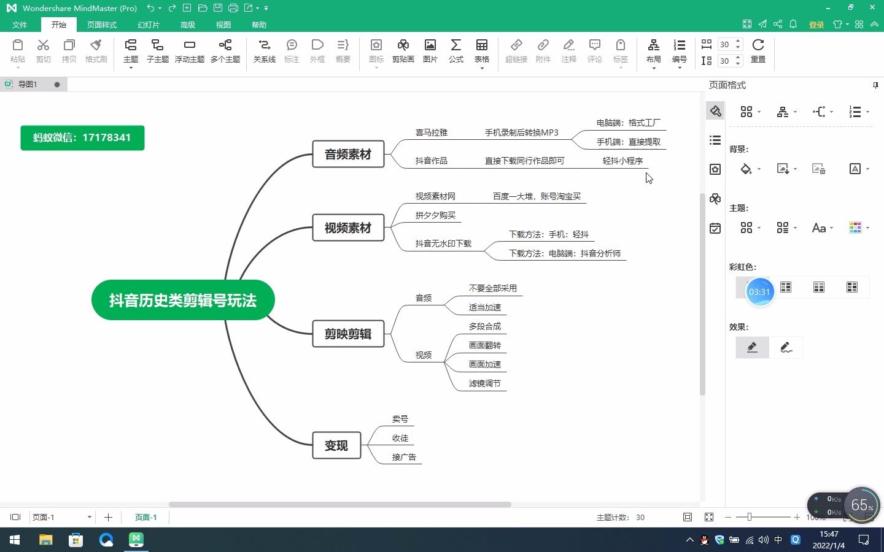Toggle fit-to-page icon in status bar
This screenshot has height=552, width=884.
click(688, 517)
